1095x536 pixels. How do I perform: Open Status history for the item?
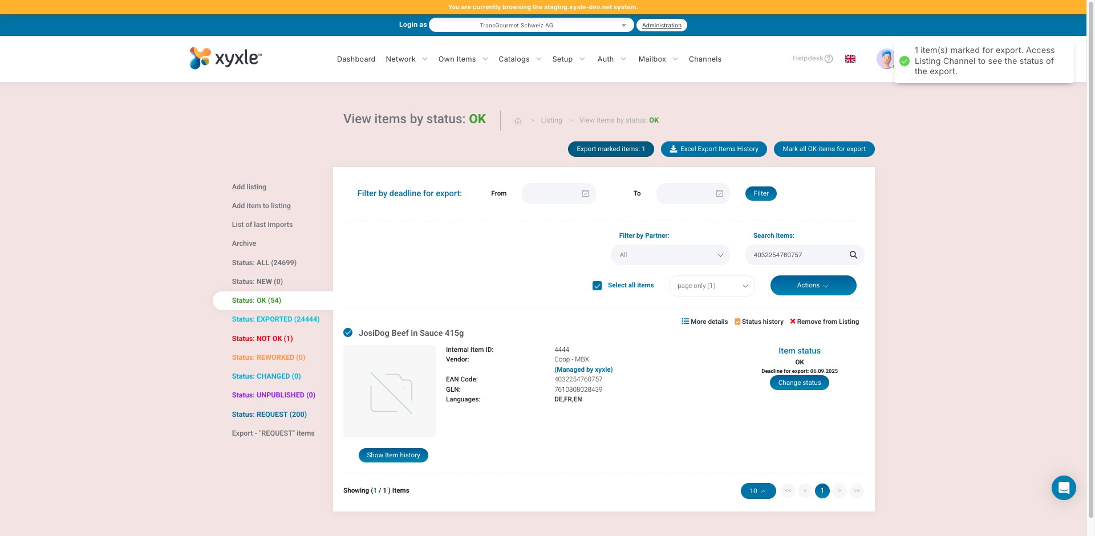[x=759, y=322]
